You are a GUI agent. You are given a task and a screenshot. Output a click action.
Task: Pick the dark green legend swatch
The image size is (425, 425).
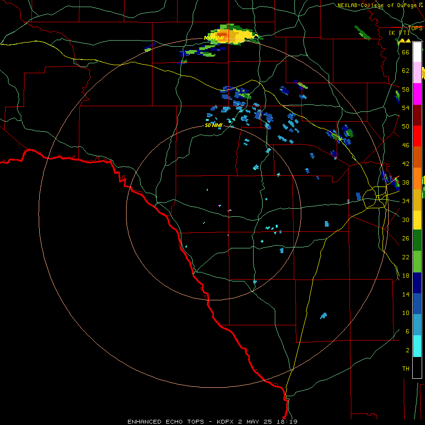click(417, 240)
